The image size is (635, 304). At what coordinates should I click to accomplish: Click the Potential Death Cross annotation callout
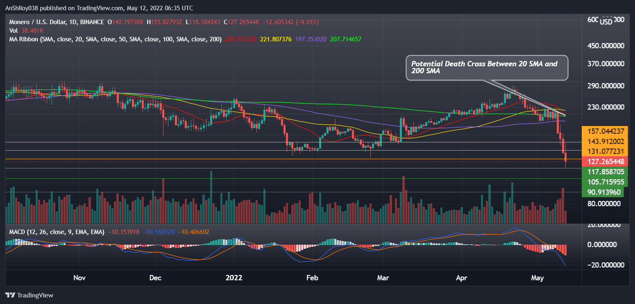487,68
